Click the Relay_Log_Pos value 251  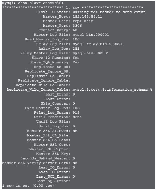(76, 49)
